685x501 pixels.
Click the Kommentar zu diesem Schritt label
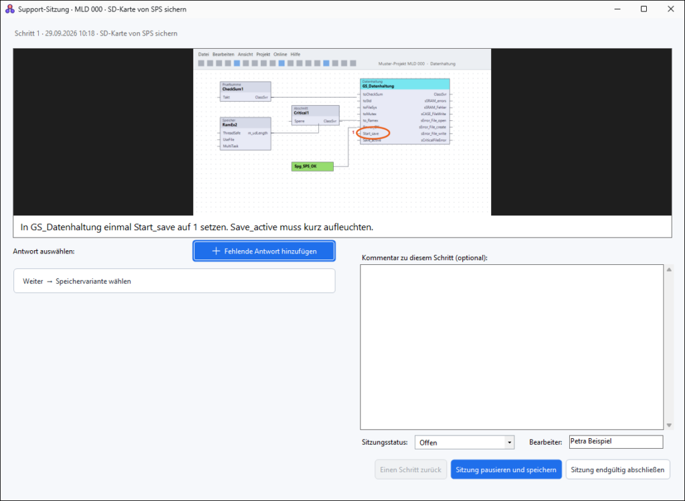point(424,258)
